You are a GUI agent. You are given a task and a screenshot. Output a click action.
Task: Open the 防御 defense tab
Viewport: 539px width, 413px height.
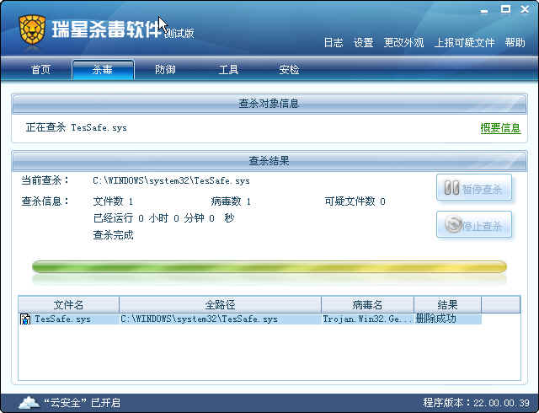click(x=165, y=69)
